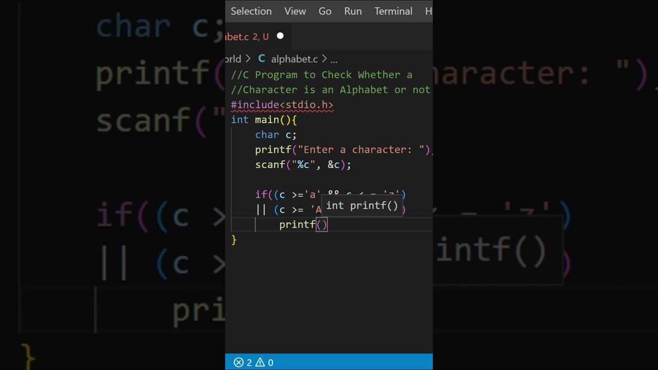This screenshot has height=370, width=658.
Task: Open the Terminal menu
Action: tap(393, 11)
